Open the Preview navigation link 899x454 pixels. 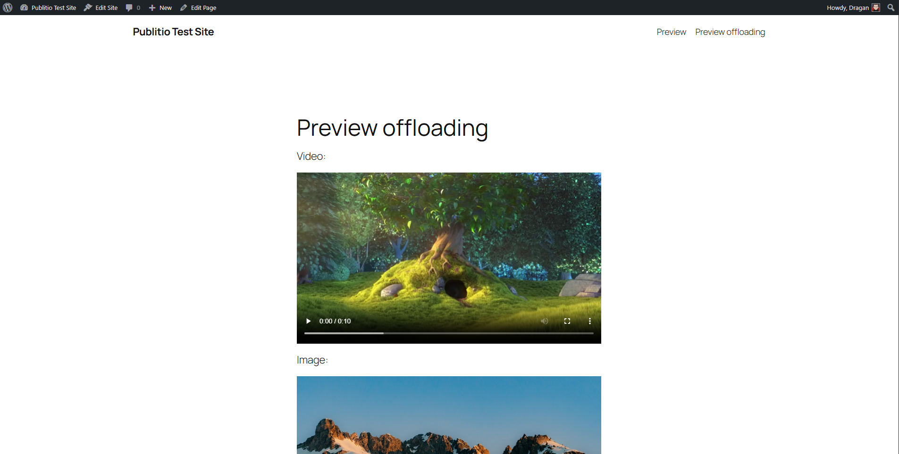point(671,32)
